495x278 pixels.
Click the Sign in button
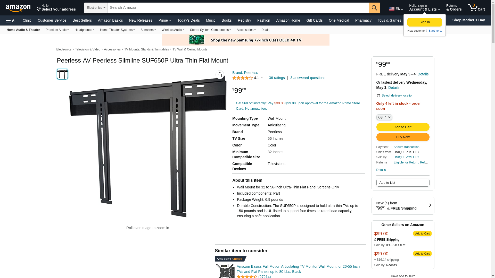coord(424,22)
